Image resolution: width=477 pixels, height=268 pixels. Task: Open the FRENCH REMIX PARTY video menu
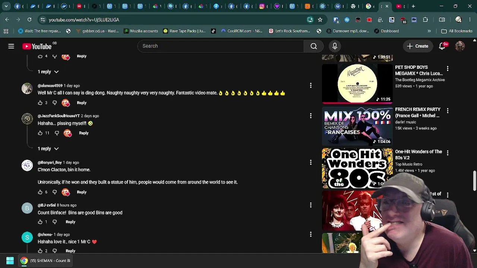448,111
